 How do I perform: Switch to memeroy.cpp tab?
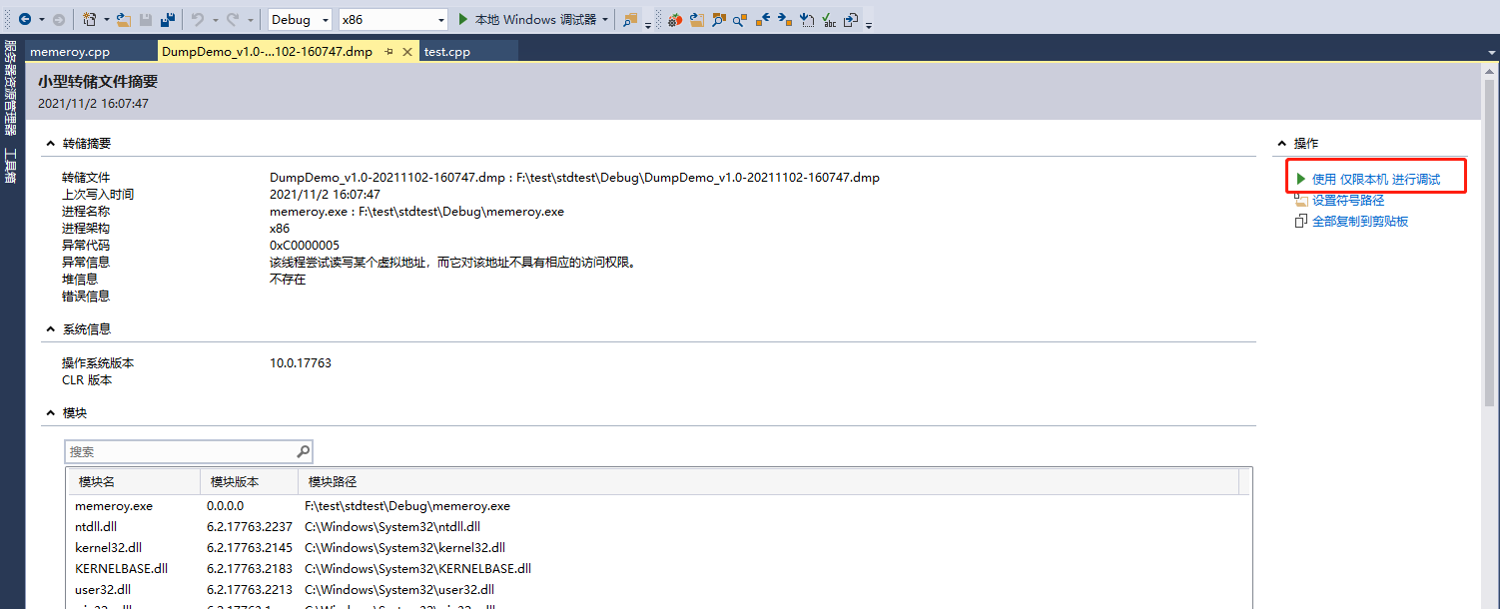pyautogui.click(x=70, y=52)
